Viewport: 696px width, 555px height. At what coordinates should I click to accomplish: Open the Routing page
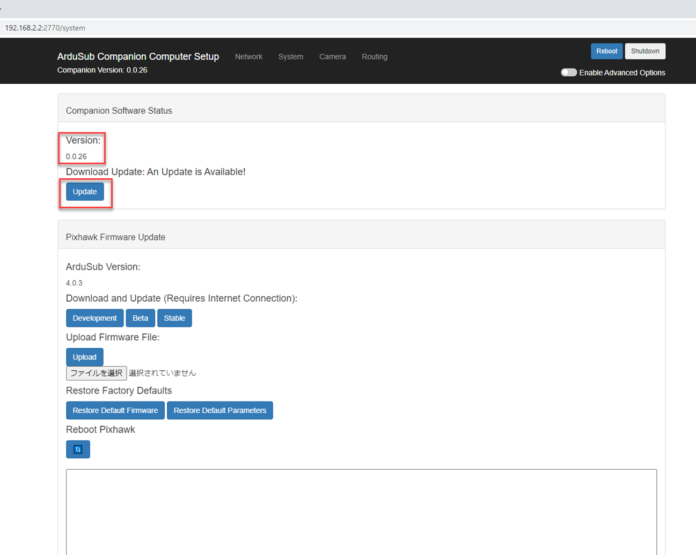coord(375,56)
